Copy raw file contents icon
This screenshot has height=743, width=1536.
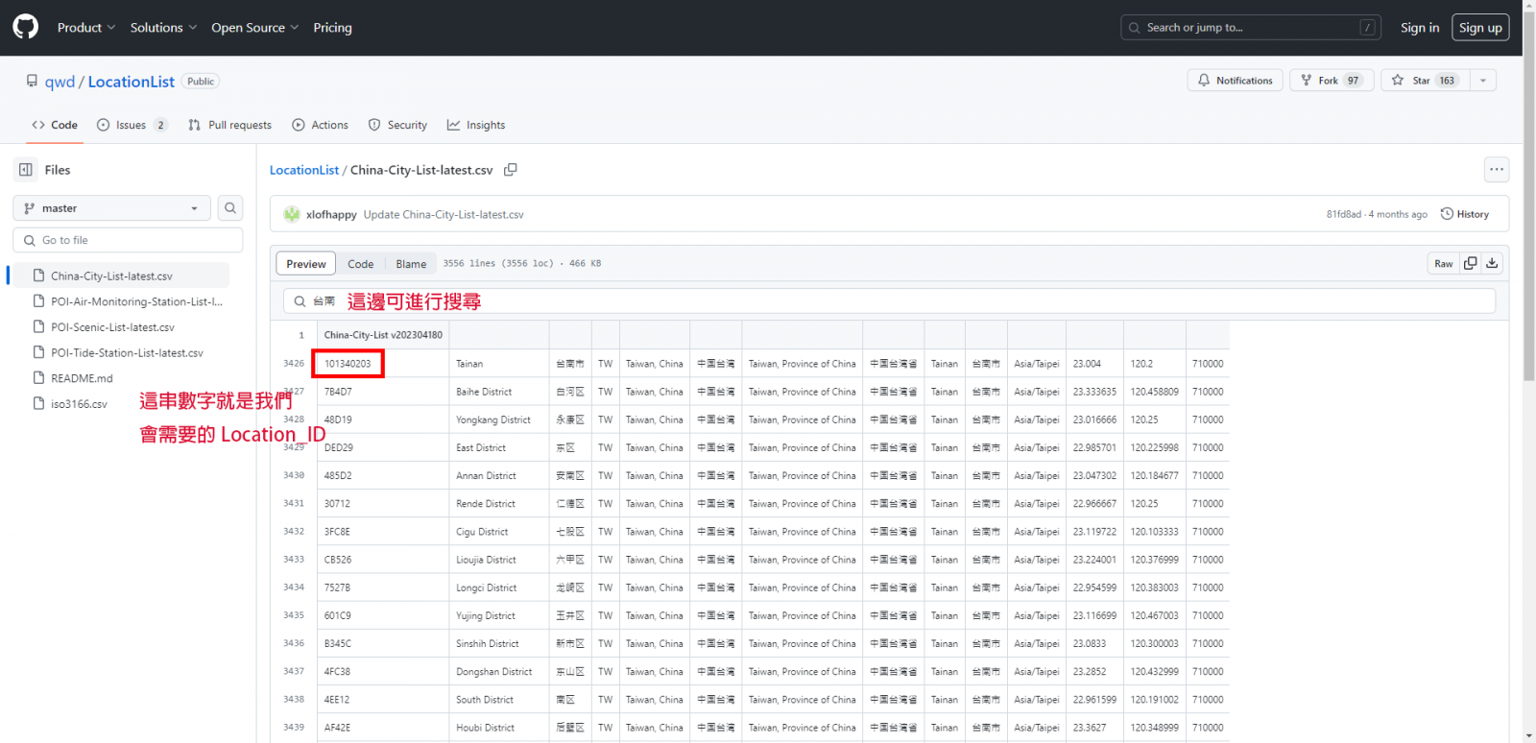point(1471,264)
